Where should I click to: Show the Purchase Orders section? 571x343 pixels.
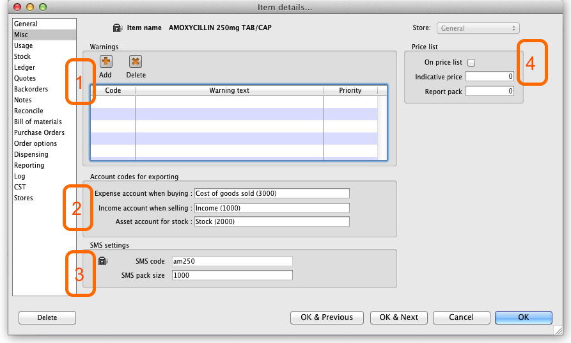click(40, 132)
